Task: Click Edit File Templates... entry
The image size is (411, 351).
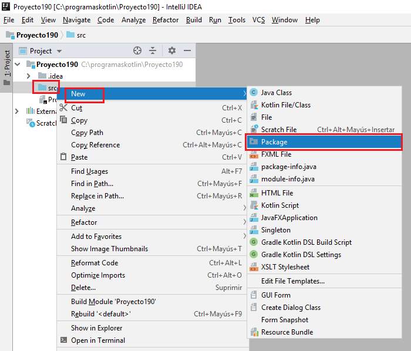Action: pos(324,281)
